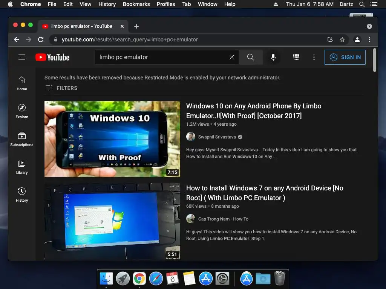Click the install app icon in address bar
386x289 pixels.
pyautogui.click(x=330, y=40)
